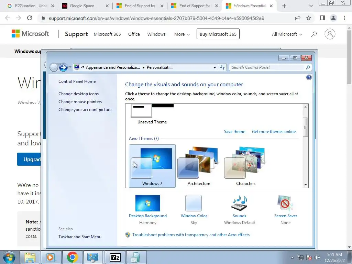
Task: Click the Chrome address bar URL
Action: [x=156, y=18]
